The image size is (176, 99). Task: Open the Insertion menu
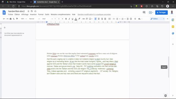click(x=33, y=15)
